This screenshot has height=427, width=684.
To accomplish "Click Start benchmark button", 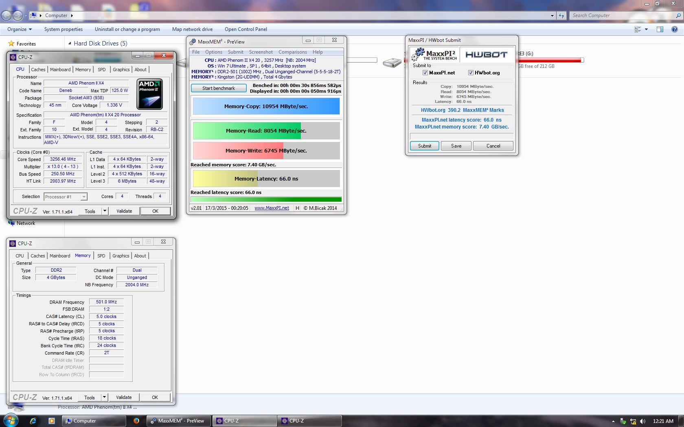I will click(219, 88).
